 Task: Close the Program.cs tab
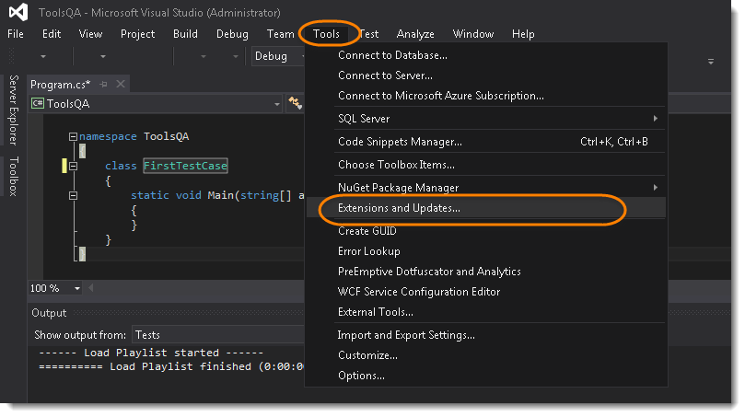(121, 84)
